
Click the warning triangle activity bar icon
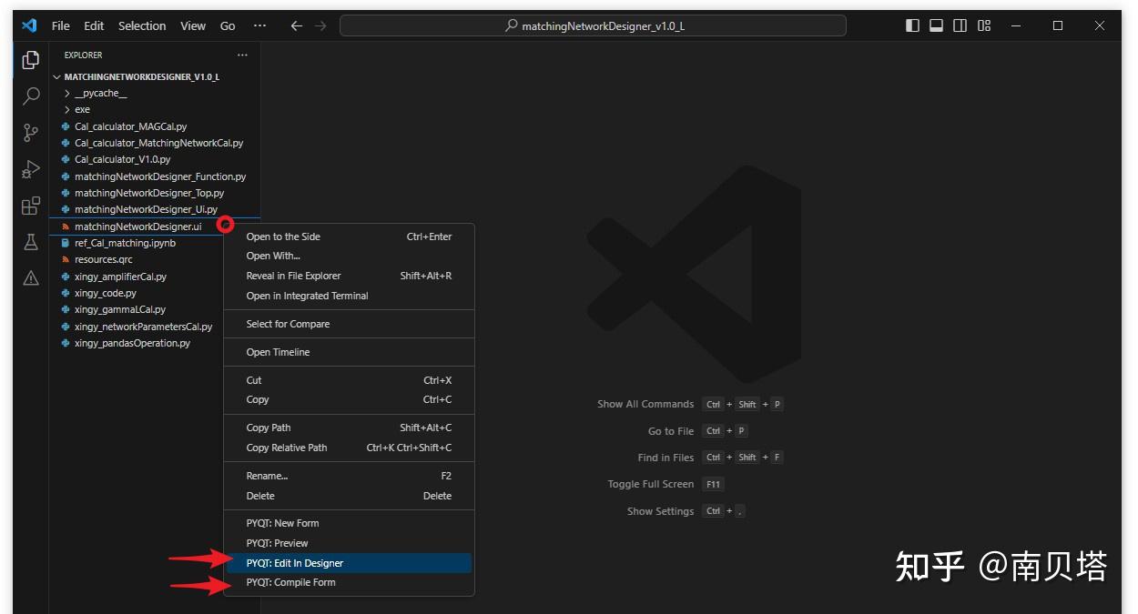(31, 277)
